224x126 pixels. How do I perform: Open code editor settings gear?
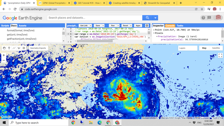(x=147, y=26)
